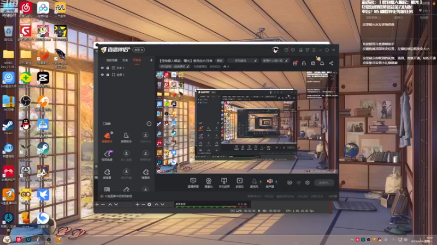Edit the game category field
This screenshot has height=245, width=437.
[x=243, y=60]
